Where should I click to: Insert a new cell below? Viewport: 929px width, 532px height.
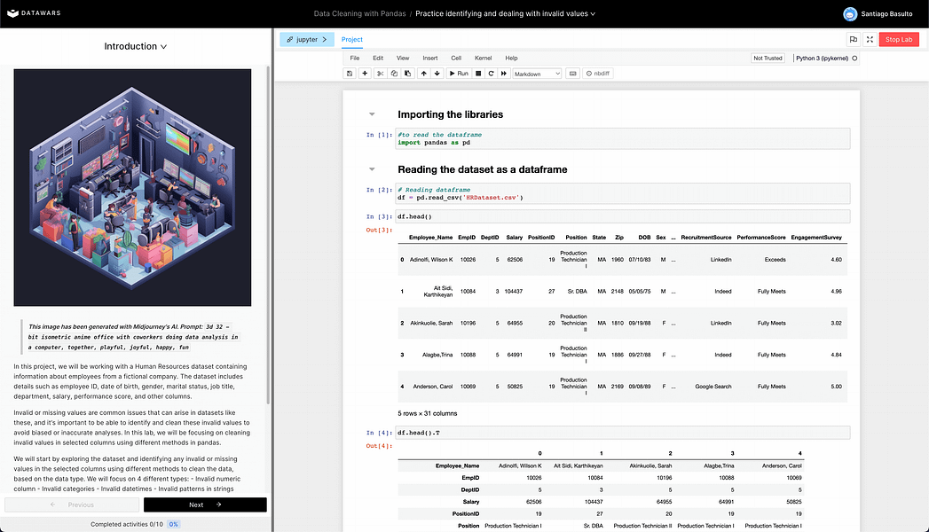pos(366,73)
